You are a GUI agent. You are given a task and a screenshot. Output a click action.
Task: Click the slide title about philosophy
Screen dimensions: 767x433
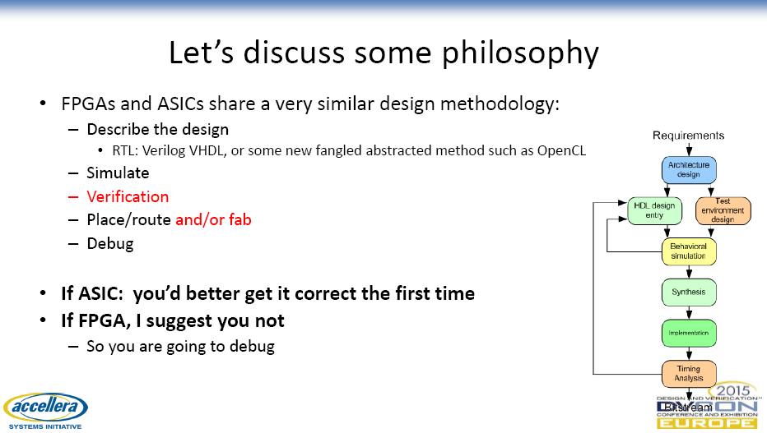click(x=383, y=53)
